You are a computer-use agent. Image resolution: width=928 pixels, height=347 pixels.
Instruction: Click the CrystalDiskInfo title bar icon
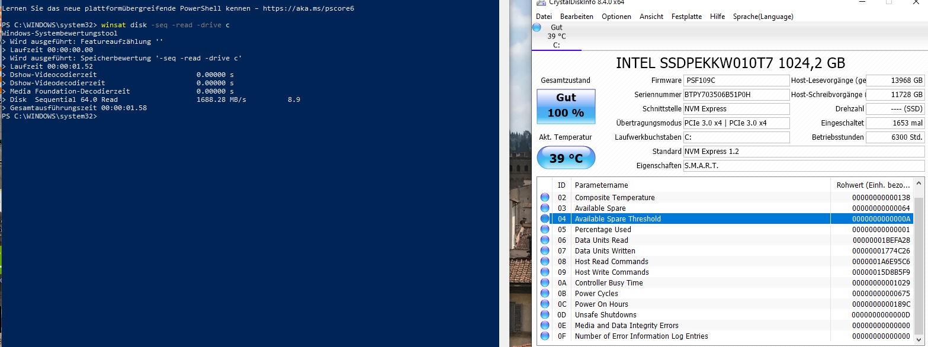(x=540, y=2)
